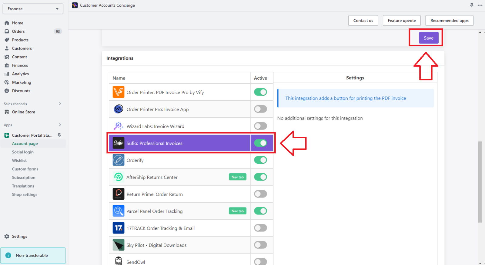Expand the Apps section chevron

(60, 125)
